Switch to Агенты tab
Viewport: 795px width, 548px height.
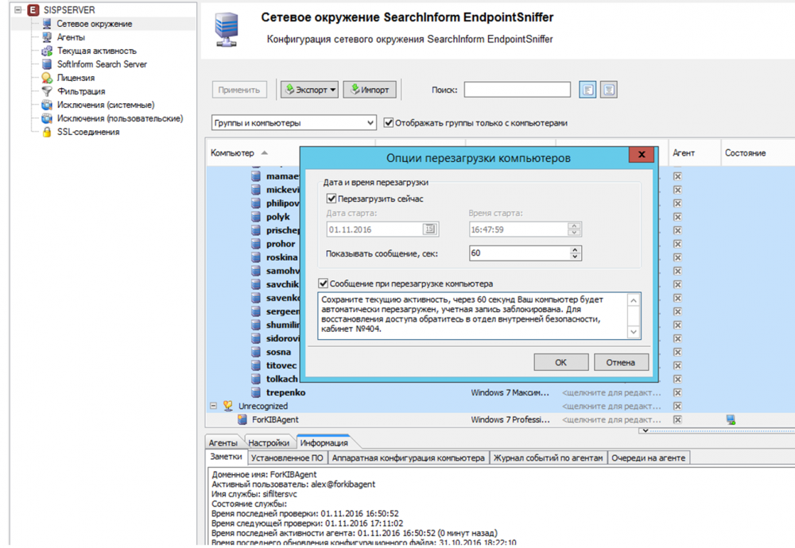(223, 442)
